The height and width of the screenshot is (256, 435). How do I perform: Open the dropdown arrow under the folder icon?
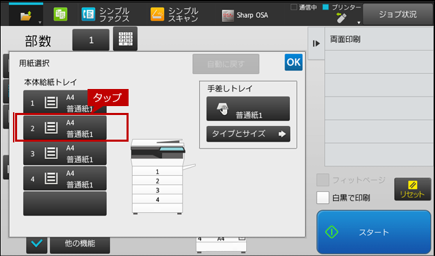click(40, 23)
